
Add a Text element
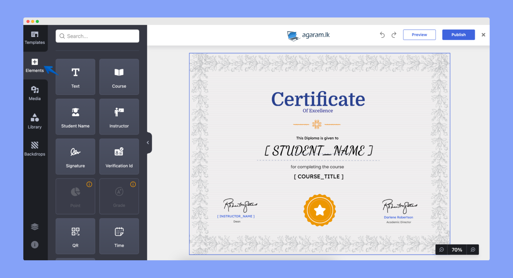click(75, 77)
